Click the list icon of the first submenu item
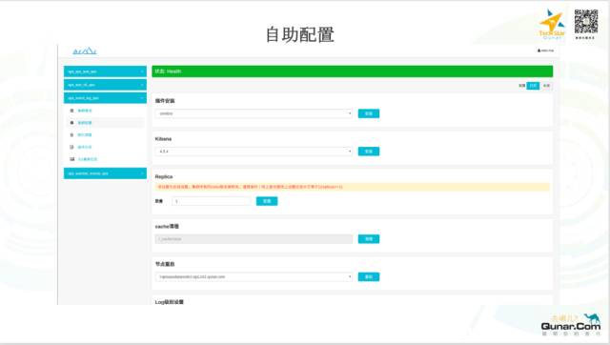 pyautogui.click(x=71, y=111)
